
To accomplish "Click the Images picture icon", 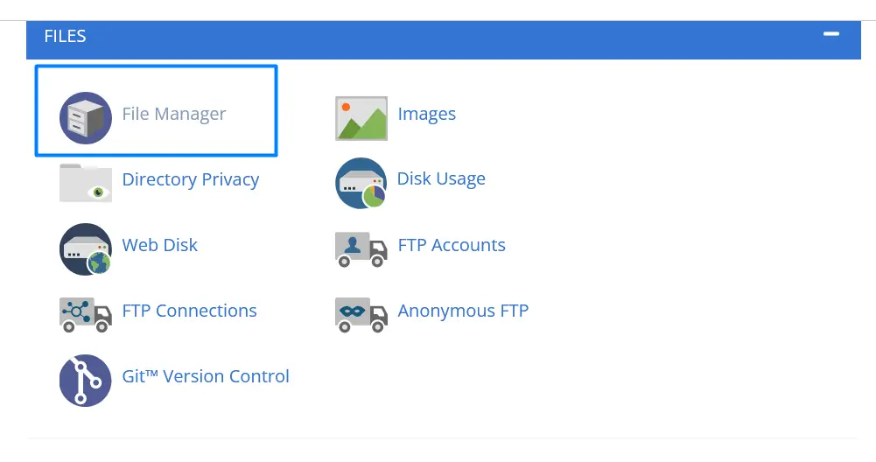I will coord(361,118).
